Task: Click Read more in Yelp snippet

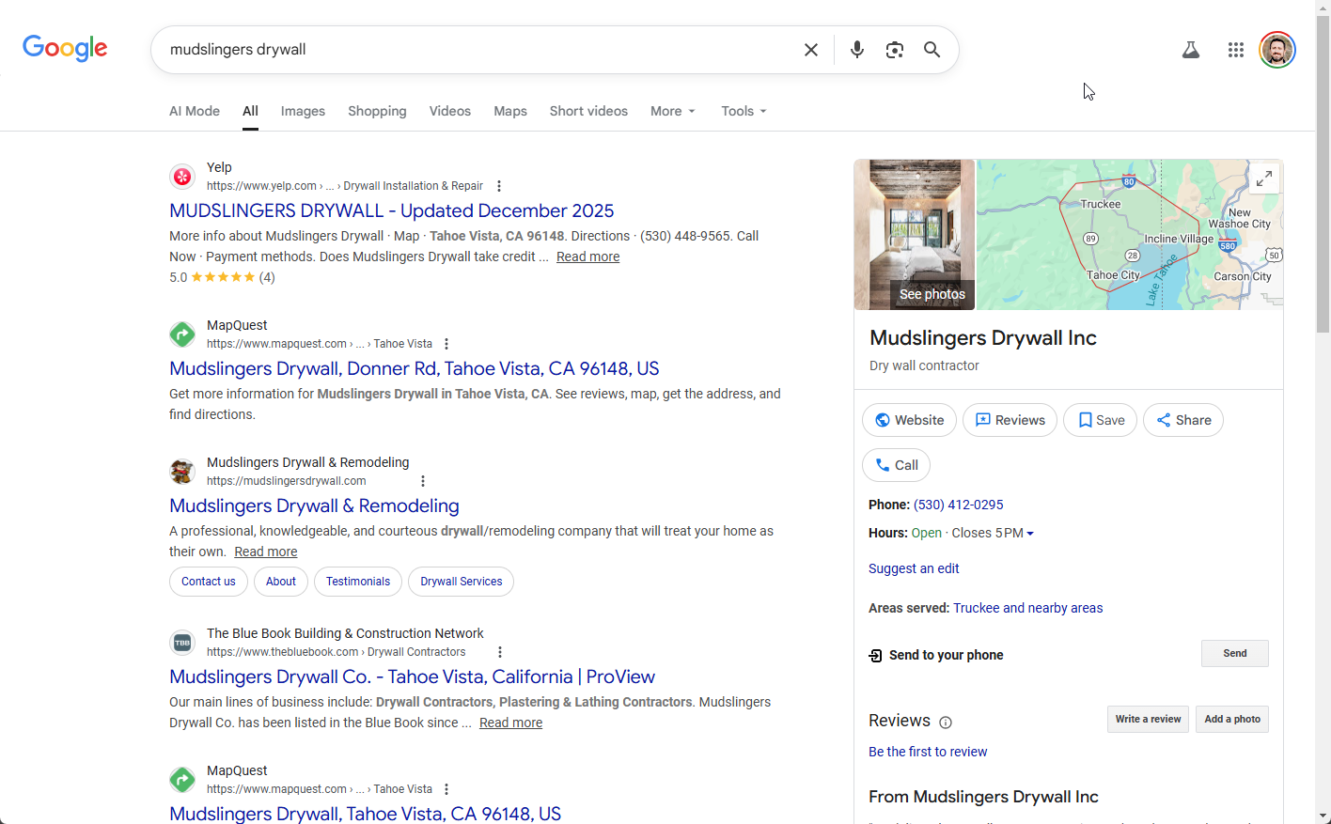Action: click(587, 257)
